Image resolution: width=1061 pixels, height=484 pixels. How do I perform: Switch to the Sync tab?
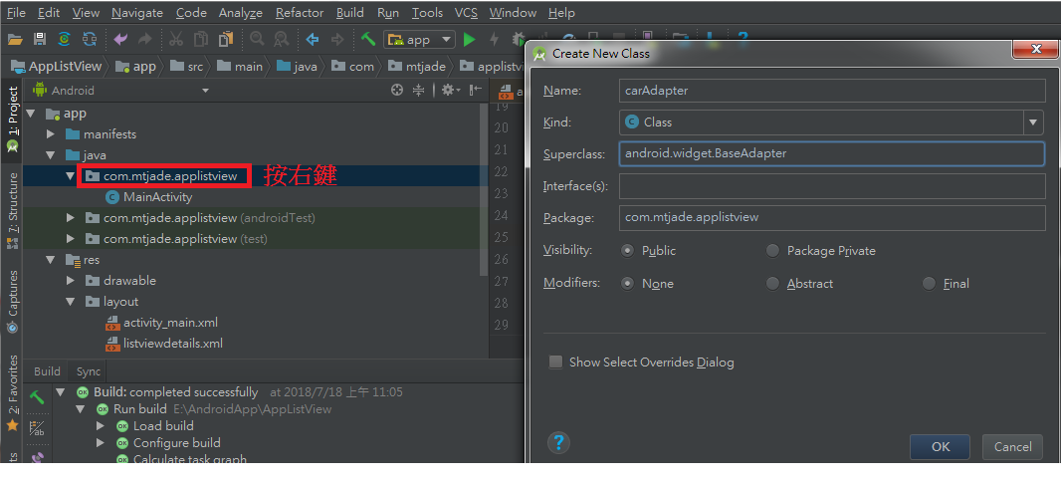click(x=89, y=370)
